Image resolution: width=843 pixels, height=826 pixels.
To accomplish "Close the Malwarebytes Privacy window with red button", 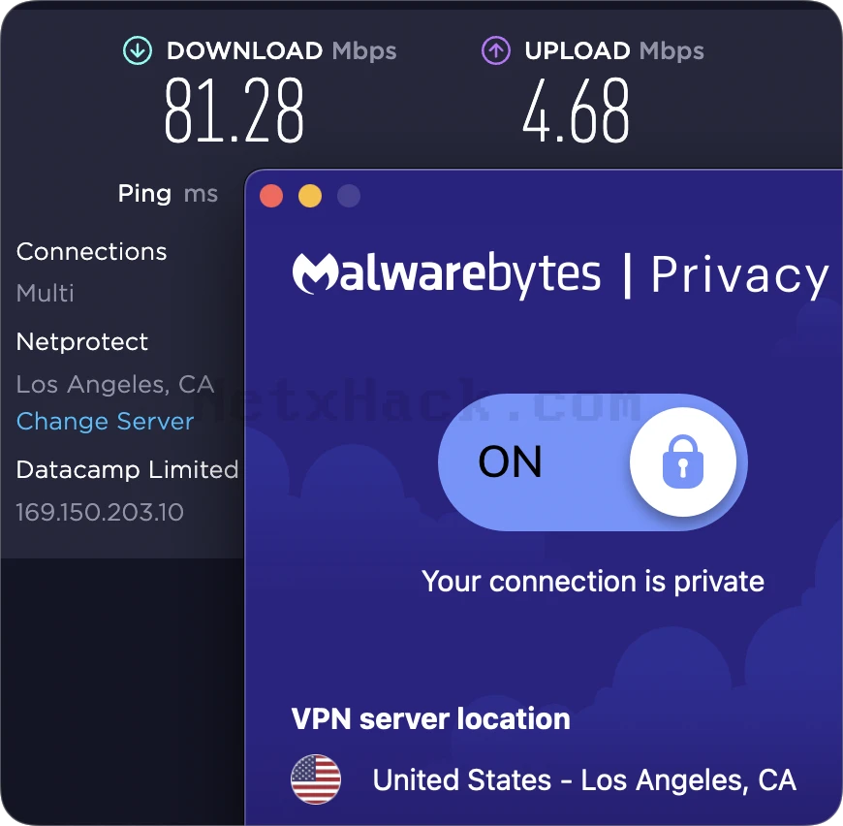I will (x=271, y=196).
